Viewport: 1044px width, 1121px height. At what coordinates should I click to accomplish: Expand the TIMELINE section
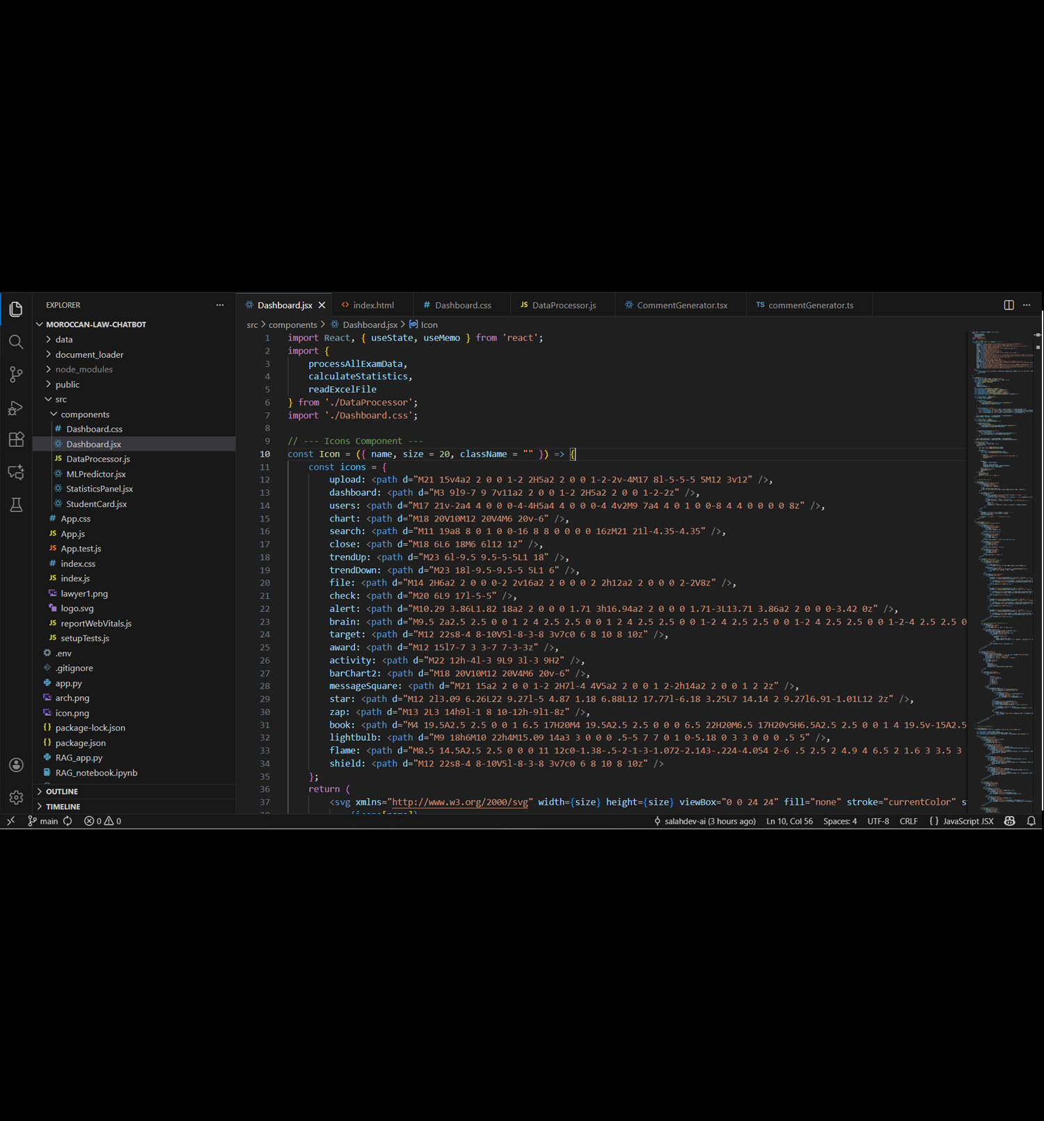pyautogui.click(x=63, y=807)
